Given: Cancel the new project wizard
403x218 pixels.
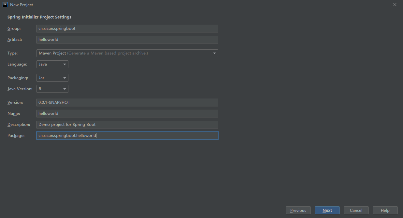Looking at the screenshot, I should pyautogui.click(x=356, y=211).
